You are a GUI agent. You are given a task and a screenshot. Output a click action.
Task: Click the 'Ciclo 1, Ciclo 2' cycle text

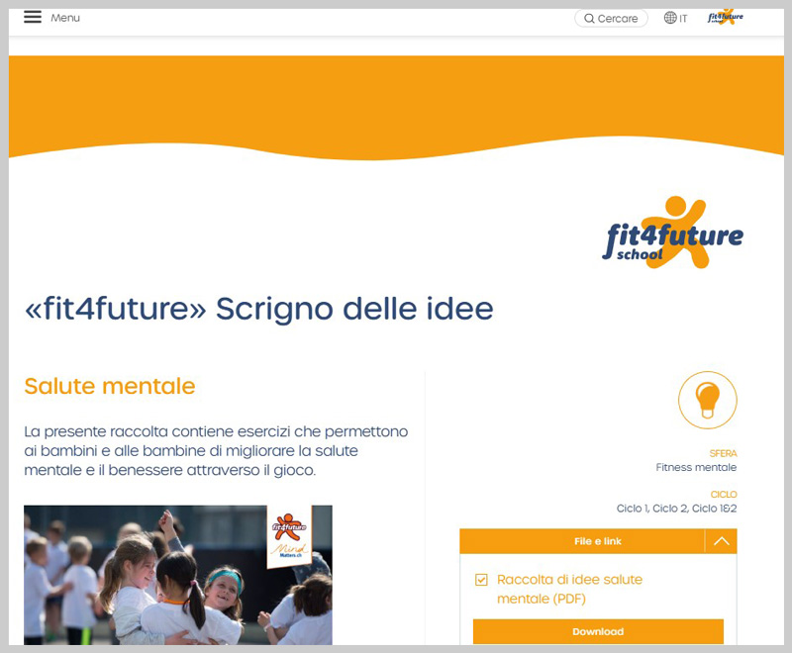tap(676, 509)
